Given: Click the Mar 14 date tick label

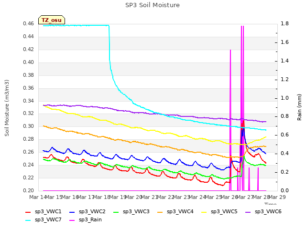Looking at the screenshot, I should 38,197.
